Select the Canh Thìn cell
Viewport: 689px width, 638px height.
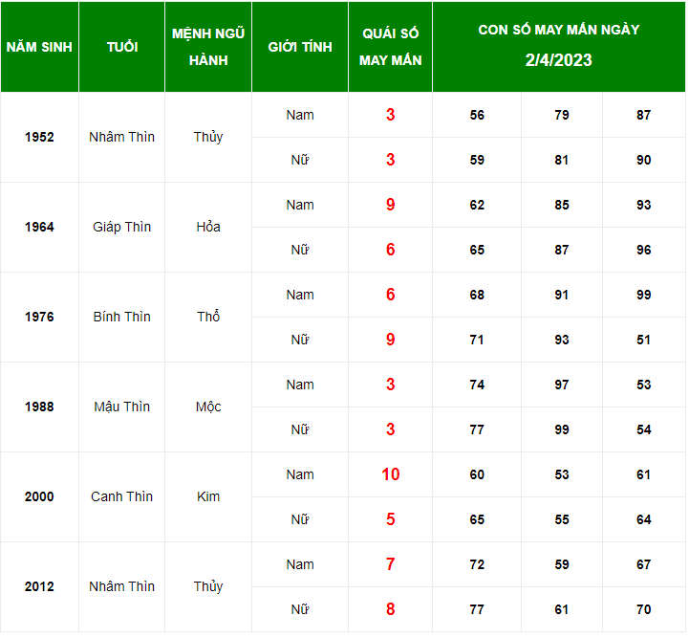pos(121,496)
